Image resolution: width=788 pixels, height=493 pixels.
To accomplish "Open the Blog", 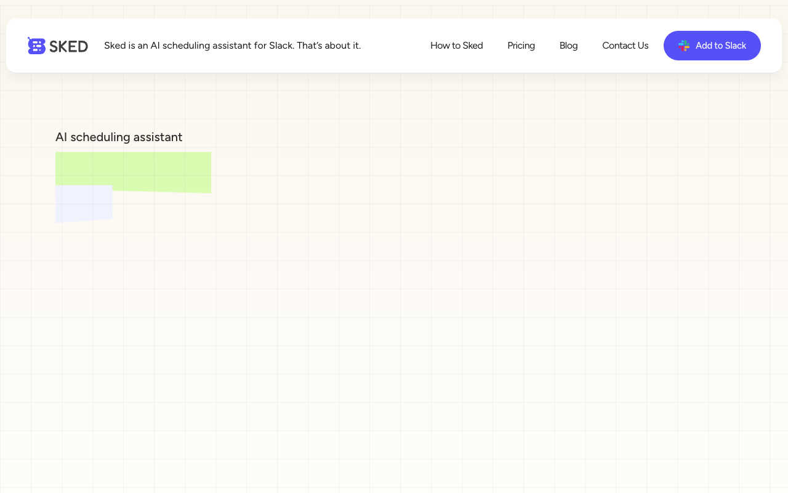I will [568, 46].
